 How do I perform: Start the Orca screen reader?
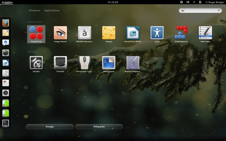pyautogui.click(x=157, y=34)
